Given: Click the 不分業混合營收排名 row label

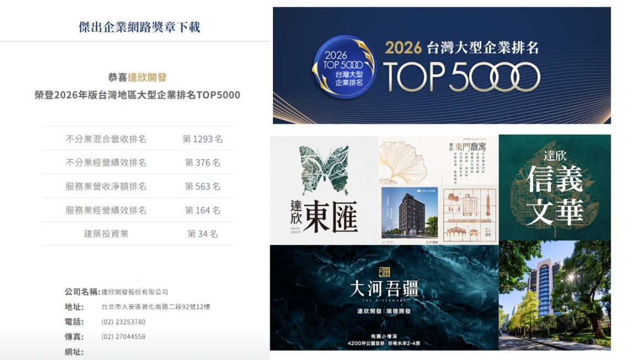Looking at the screenshot, I should (106, 139).
